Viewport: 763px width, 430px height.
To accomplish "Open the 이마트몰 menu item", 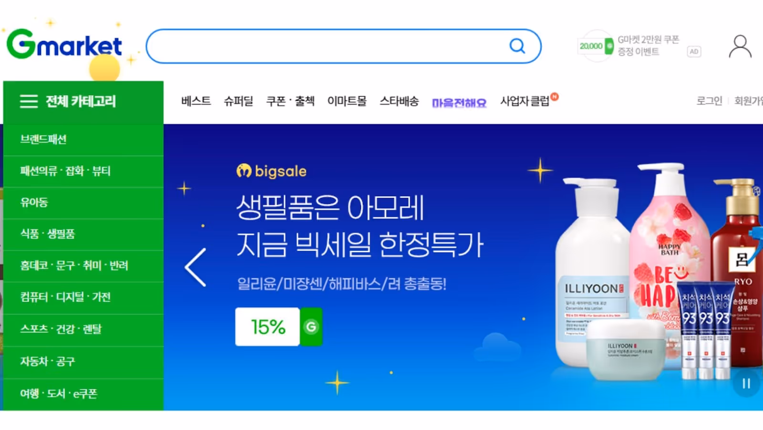I will [347, 101].
